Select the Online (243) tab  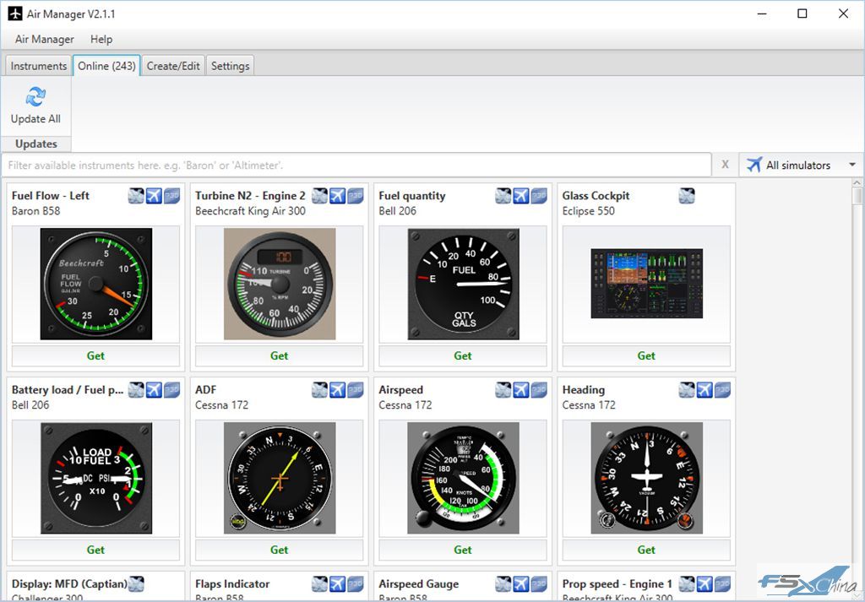[106, 66]
